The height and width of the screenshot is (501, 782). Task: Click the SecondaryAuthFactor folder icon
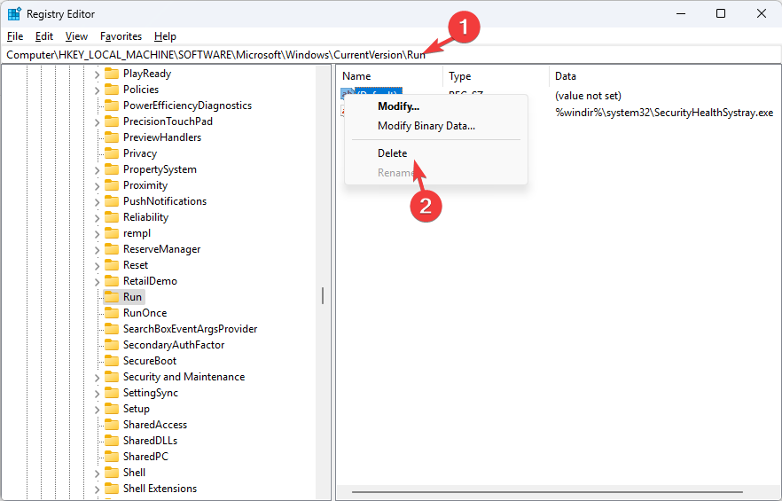pos(112,345)
